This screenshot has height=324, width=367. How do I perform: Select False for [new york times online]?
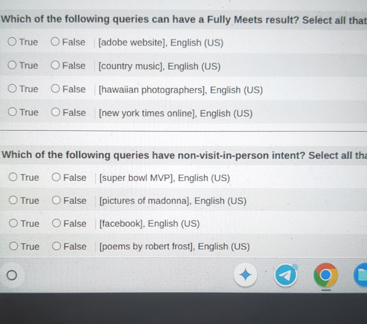[x=55, y=112]
